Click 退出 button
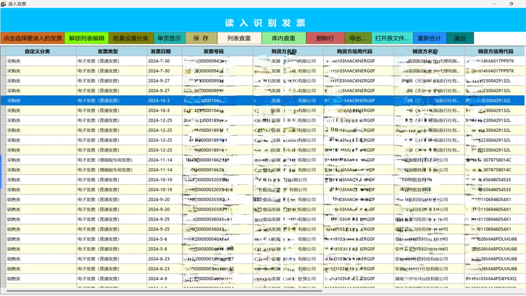526x296 pixels. tap(460, 38)
